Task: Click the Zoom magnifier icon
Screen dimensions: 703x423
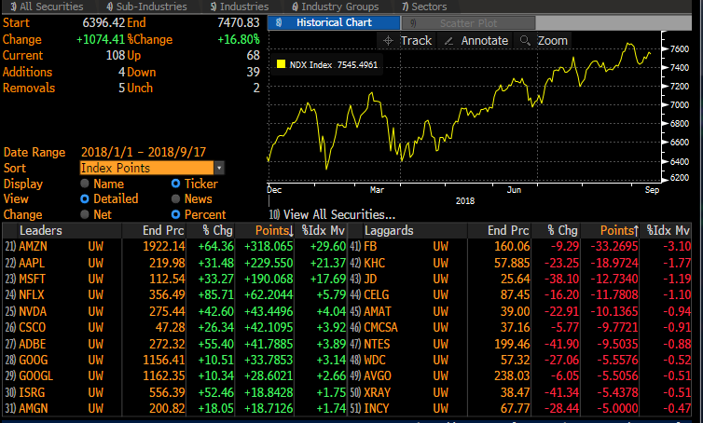Action: pos(525,40)
